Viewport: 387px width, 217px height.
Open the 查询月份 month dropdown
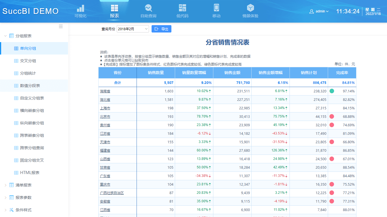coord(133,29)
